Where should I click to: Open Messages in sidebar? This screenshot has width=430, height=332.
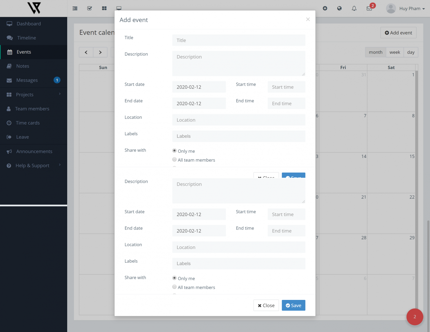click(33, 80)
